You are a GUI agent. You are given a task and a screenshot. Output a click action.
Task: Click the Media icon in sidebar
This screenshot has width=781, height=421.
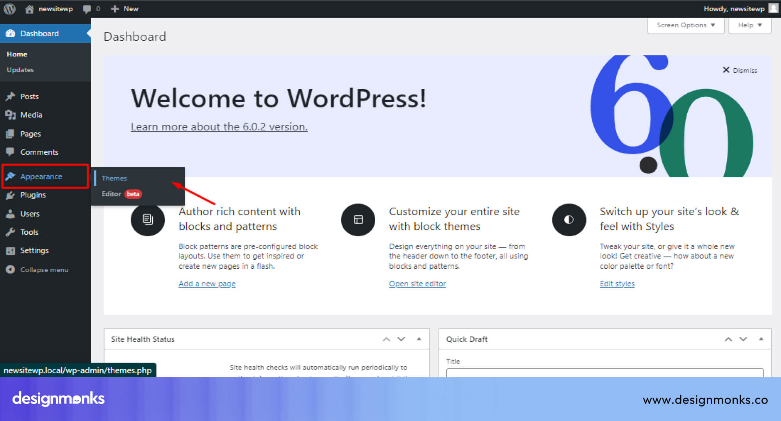(x=10, y=115)
